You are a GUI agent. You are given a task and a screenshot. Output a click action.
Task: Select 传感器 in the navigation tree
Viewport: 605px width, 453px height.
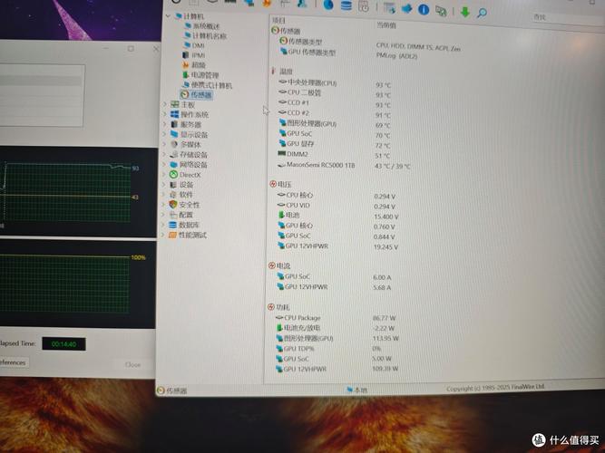pos(200,95)
